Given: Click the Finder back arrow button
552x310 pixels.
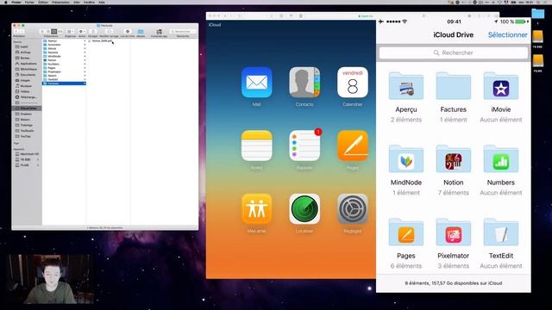Looking at the screenshot, I should (16, 31).
